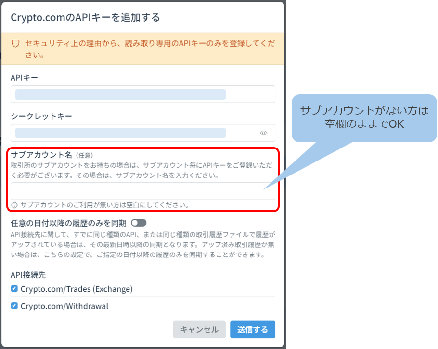Click 'Crypto.com/Withdrawal' label text
Screen dimensions: 438x349
(x=64, y=306)
